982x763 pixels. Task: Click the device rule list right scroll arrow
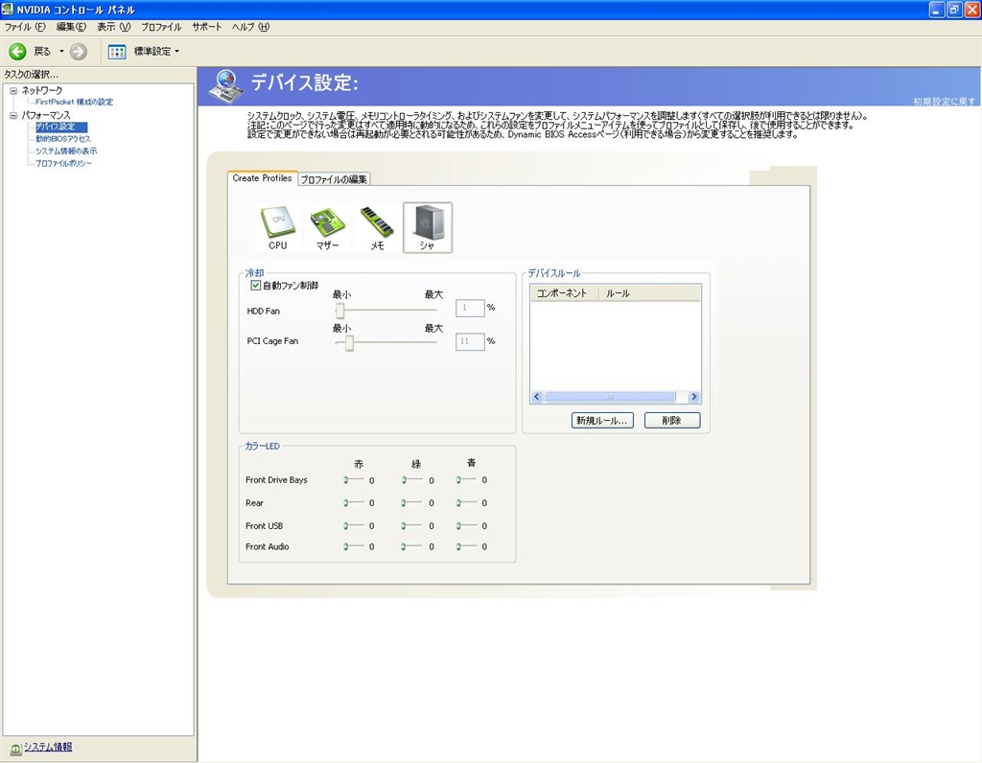(693, 397)
